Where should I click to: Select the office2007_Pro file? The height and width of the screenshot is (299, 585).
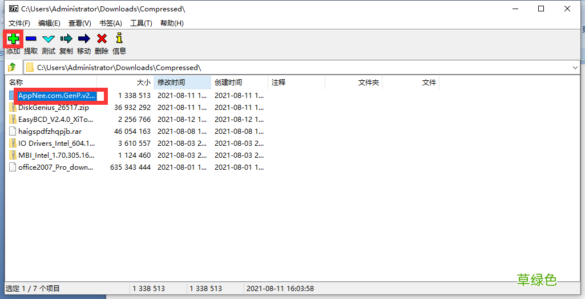coord(55,167)
